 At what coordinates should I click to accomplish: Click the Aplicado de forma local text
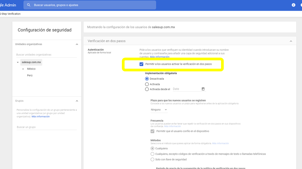point(99,53)
